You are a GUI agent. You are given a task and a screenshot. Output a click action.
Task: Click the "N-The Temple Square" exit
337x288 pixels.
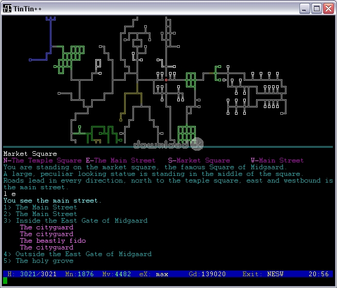coord(42,160)
